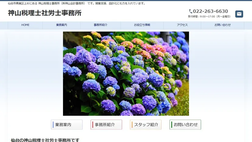The width and height of the screenshot is (252, 142).
Task: Select お問い合わせ in the top navigation bar
Action: click(x=222, y=25)
